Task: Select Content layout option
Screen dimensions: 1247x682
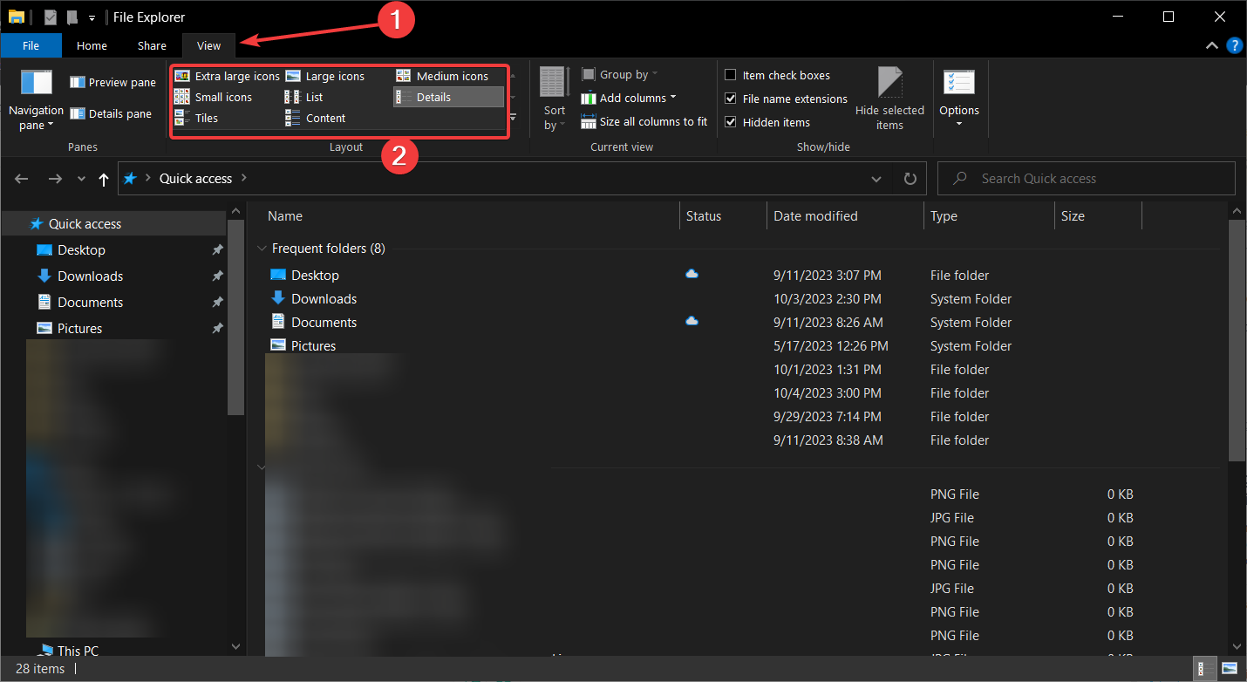Action: (316, 119)
